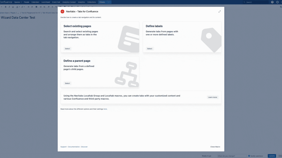Screen dimensions: 282x158
Task: Open the text color picker in toolbar
Action: pyautogui.click(x=18, y=7)
